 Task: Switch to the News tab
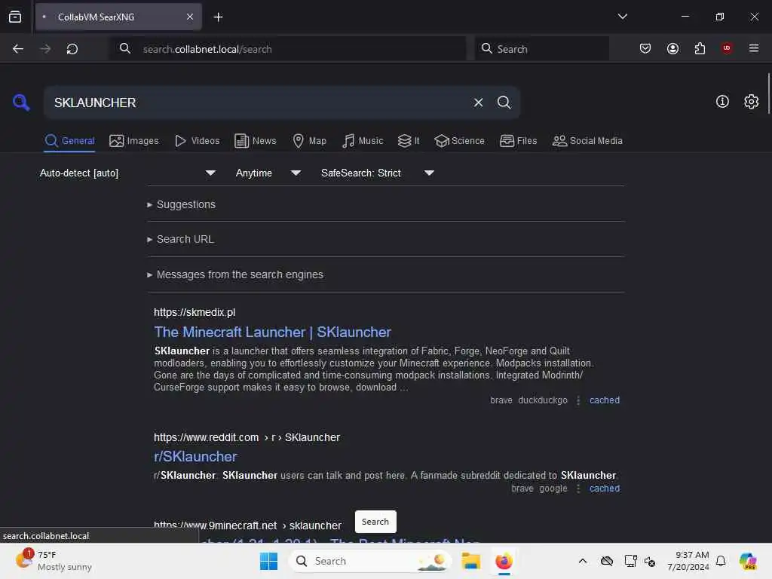[255, 141]
